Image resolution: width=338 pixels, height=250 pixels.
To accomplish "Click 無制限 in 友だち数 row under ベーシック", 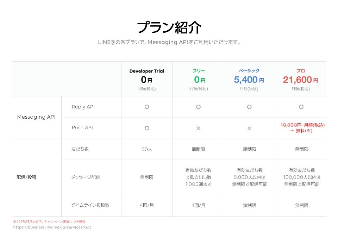I will (x=249, y=149).
